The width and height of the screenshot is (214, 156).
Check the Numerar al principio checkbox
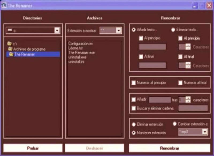pyautogui.click(x=133, y=83)
